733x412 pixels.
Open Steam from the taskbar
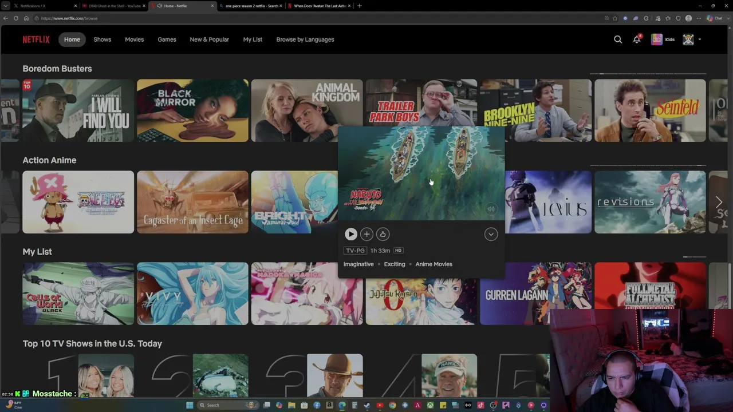point(367,405)
